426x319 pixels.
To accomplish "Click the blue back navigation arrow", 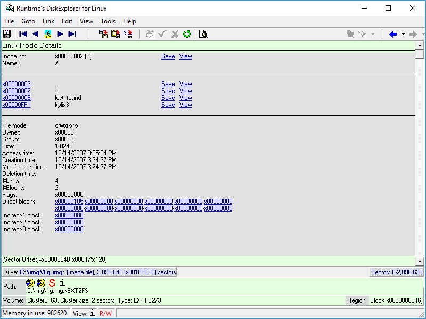I will [393, 34].
